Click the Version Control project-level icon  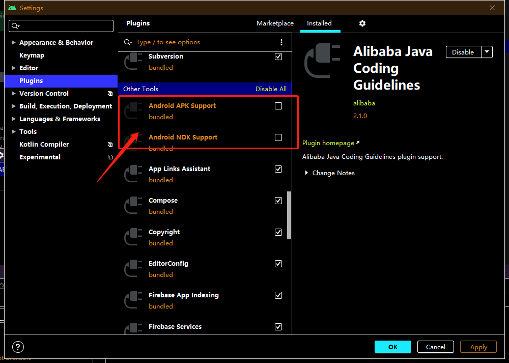pyautogui.click(x=110, y=94)
